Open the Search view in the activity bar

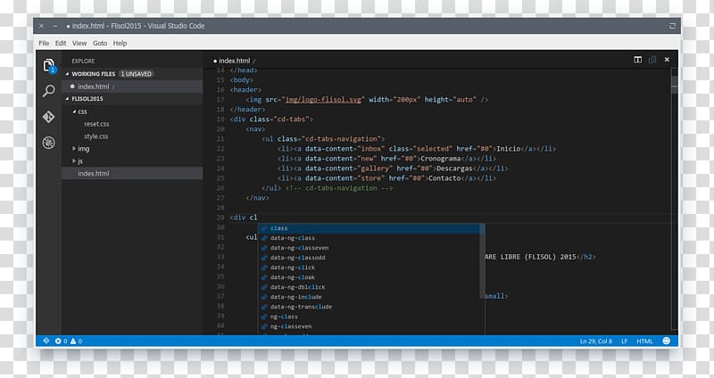point(49,91)
